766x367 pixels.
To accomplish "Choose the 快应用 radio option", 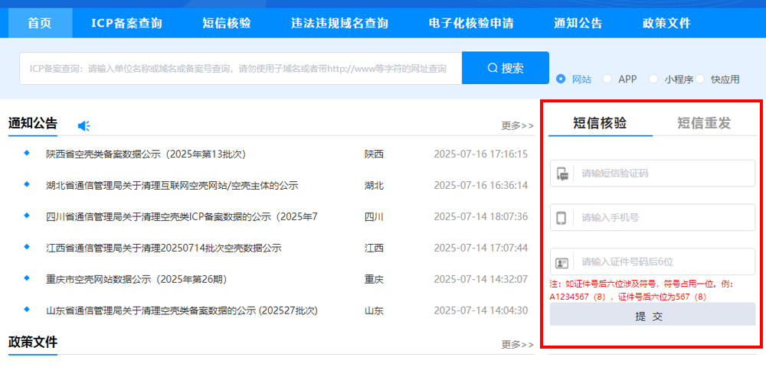I will pyautogui.click(x=699, y=79).
